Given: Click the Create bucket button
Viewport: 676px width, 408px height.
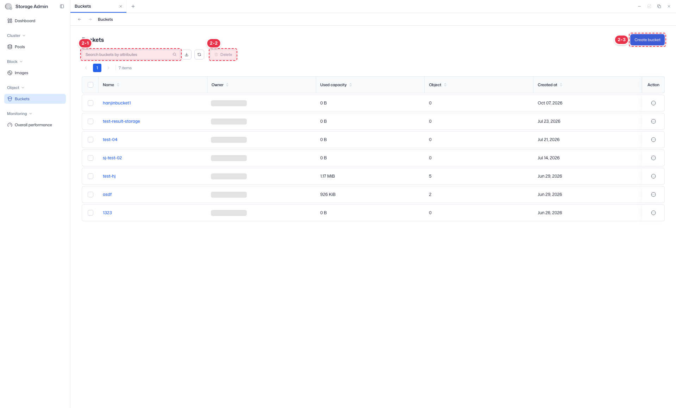Looking at the screenshot, I should 647,40.
